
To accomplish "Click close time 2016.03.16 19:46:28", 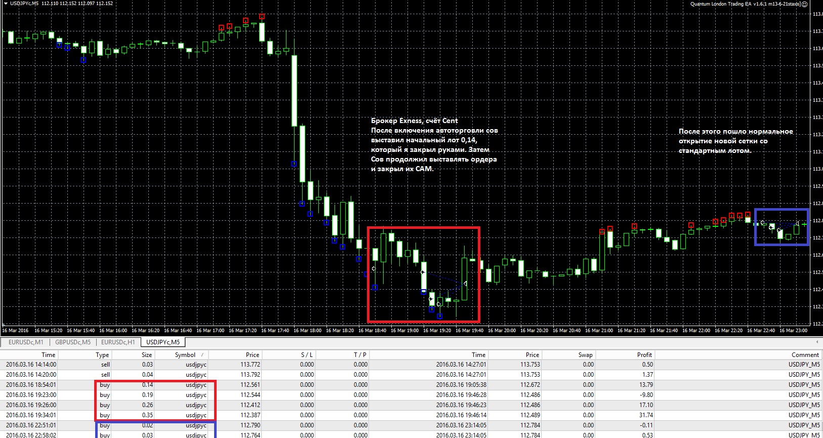I will click(461, 395).
